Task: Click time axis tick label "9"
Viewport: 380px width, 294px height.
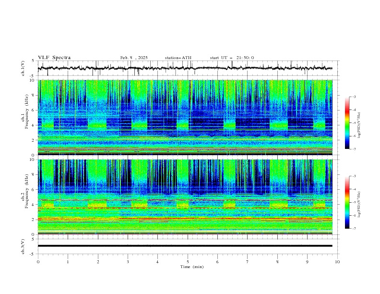Action: (x=307, y=262)
